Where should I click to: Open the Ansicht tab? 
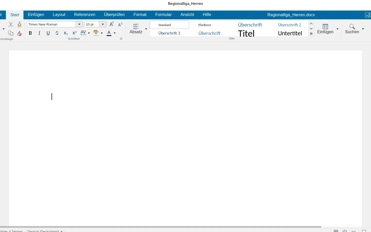point(187,15)
